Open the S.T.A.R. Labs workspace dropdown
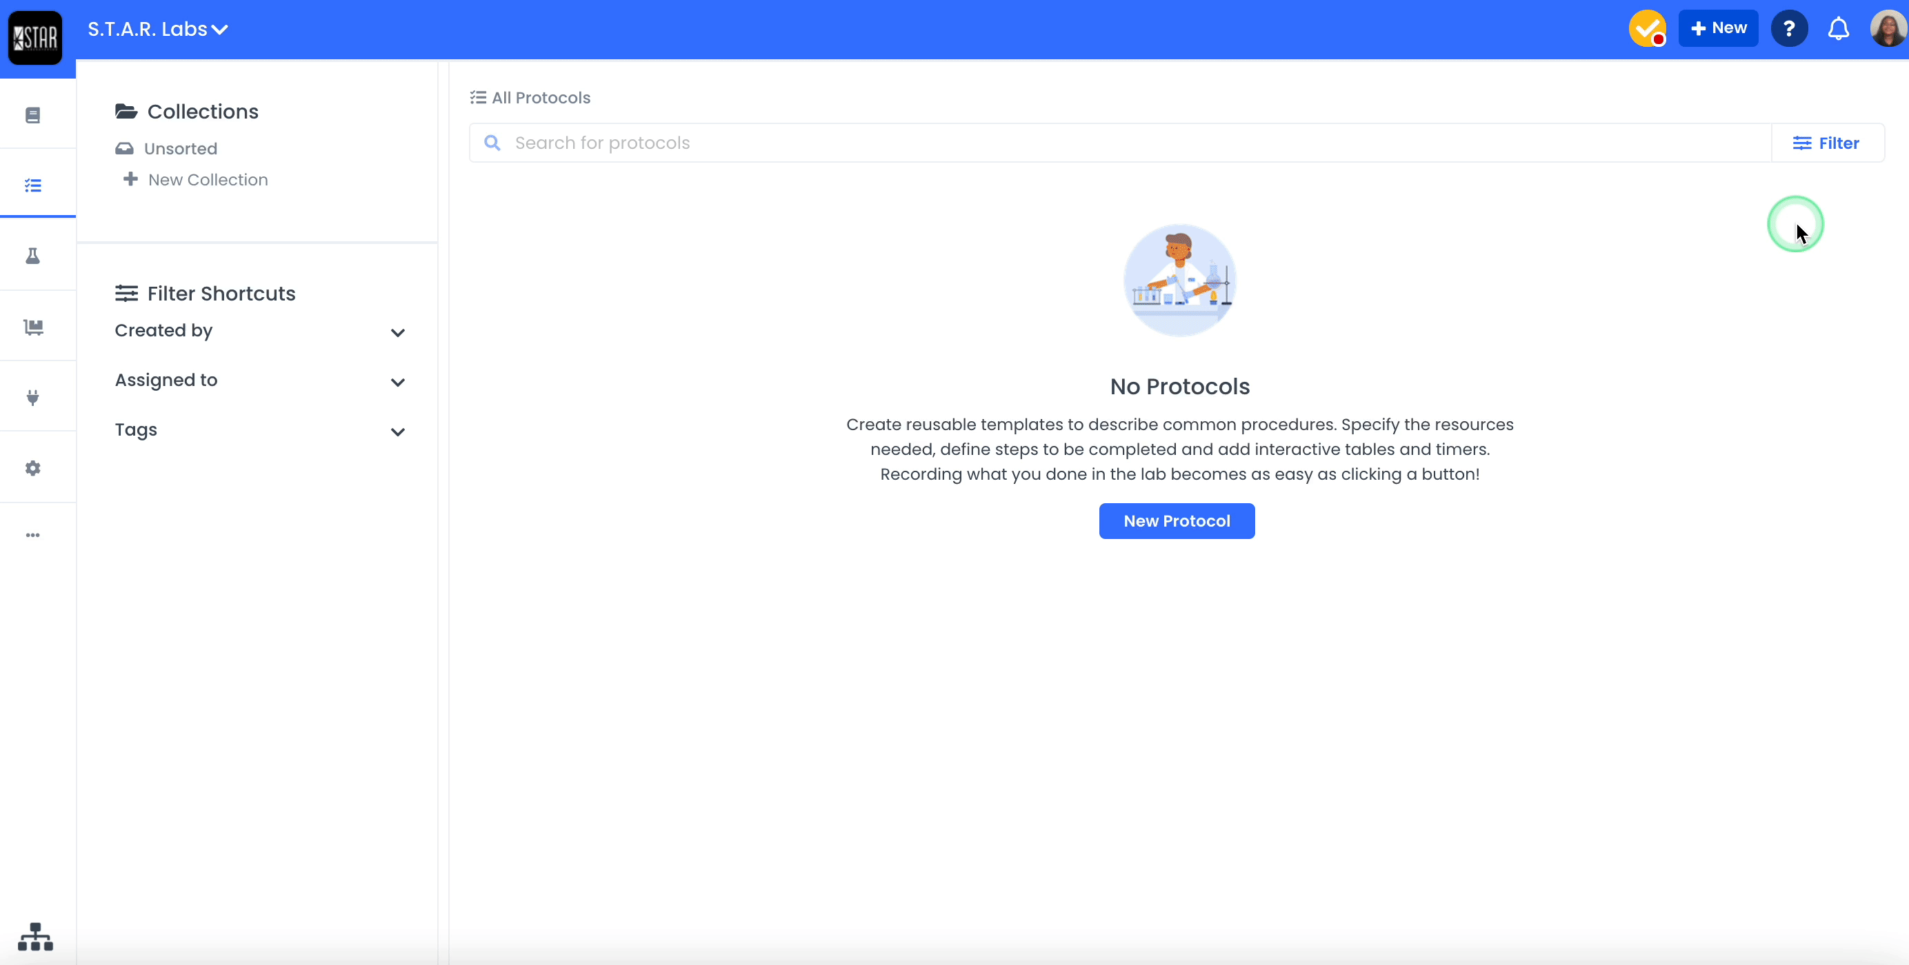The image size is (1909, 965). [158, 29]
